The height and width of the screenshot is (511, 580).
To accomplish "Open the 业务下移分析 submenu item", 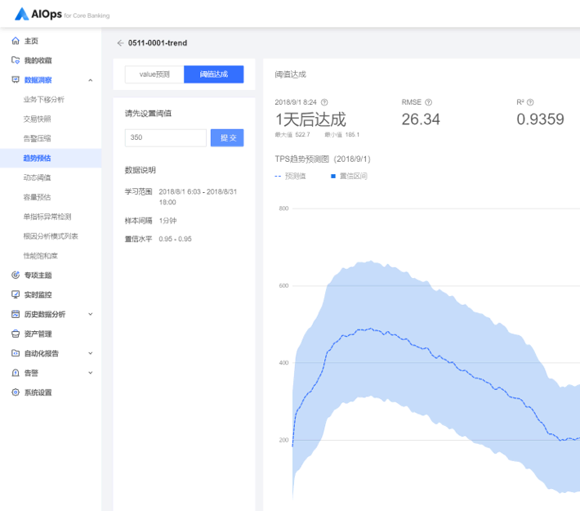I will pos(43,99).
